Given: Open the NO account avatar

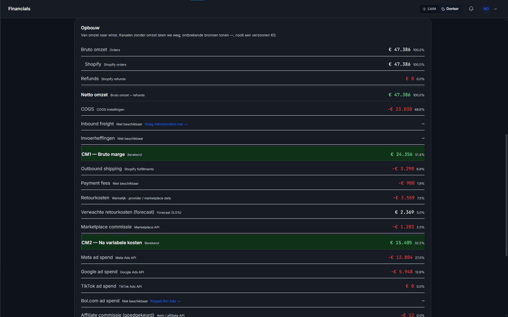Looking at the screenshot, I should [486, 9].
